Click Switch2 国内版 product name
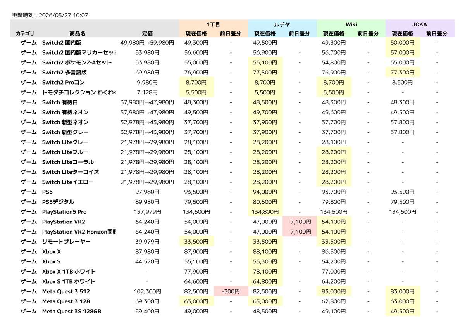This screenshot has height=329, width=465. (x=62, y=43)
